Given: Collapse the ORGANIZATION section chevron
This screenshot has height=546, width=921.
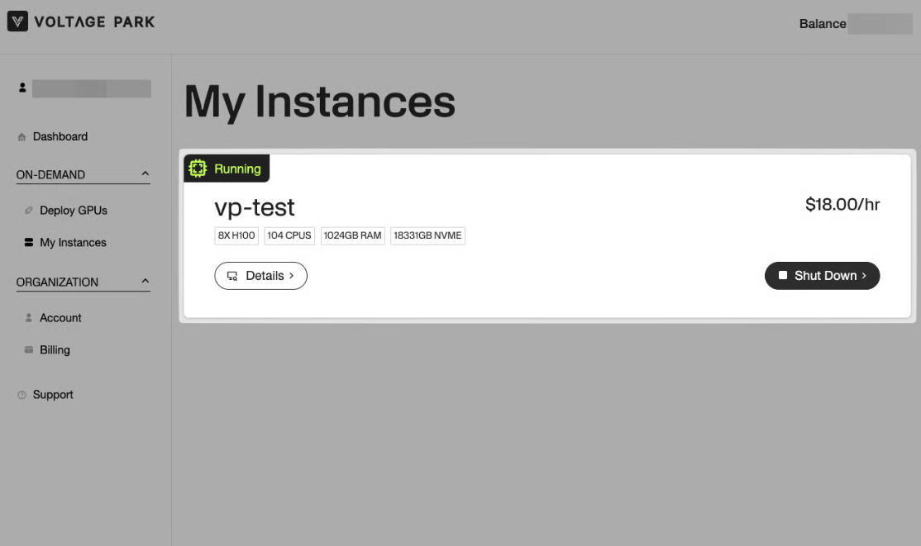Looking at the screenshot, I should [x=146, y=282].
